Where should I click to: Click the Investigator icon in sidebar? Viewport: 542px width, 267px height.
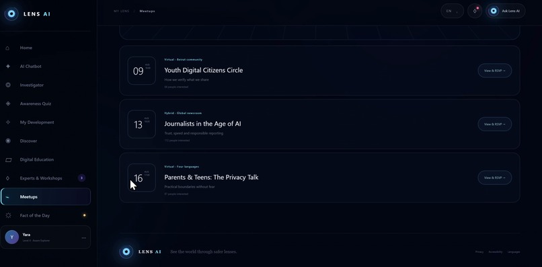click(x=8, y=85)
